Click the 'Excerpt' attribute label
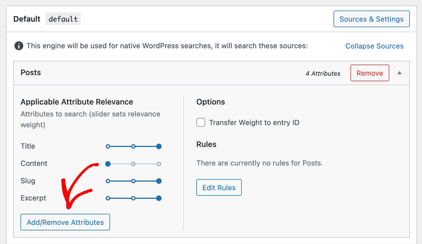 pos(34,198)
